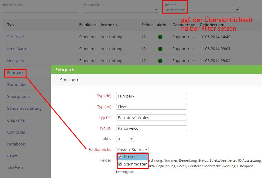The height and width of the screenshot is (178, 262).
Task: Click the Typ (fr) field with Parc de véhicules
Action: click(151, 117)
